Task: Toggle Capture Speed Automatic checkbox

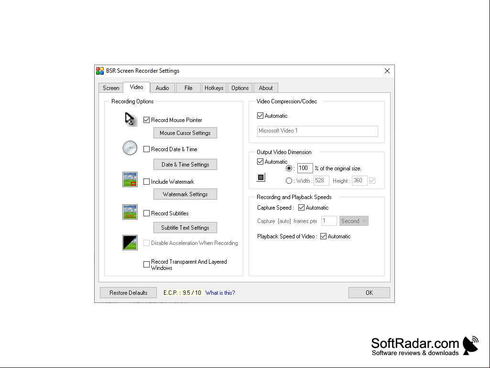Action: click(x=301, y=208)
